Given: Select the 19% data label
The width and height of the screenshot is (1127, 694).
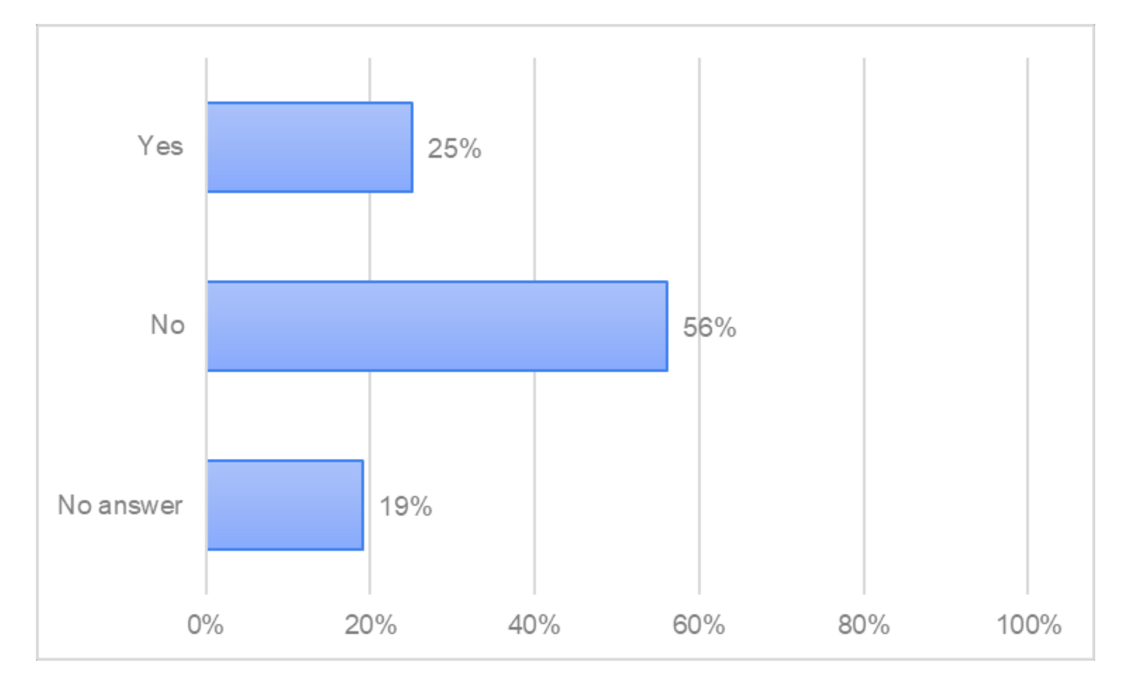Looking at the screenshot, I should (x=406, y=506).
